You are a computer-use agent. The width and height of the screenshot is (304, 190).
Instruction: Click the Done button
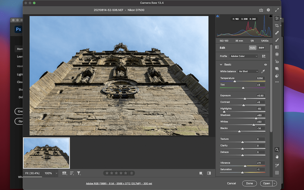[x=249, y=183]
